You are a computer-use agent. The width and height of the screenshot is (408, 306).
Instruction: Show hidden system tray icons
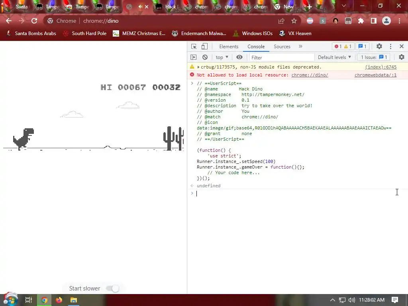[333, 300]
